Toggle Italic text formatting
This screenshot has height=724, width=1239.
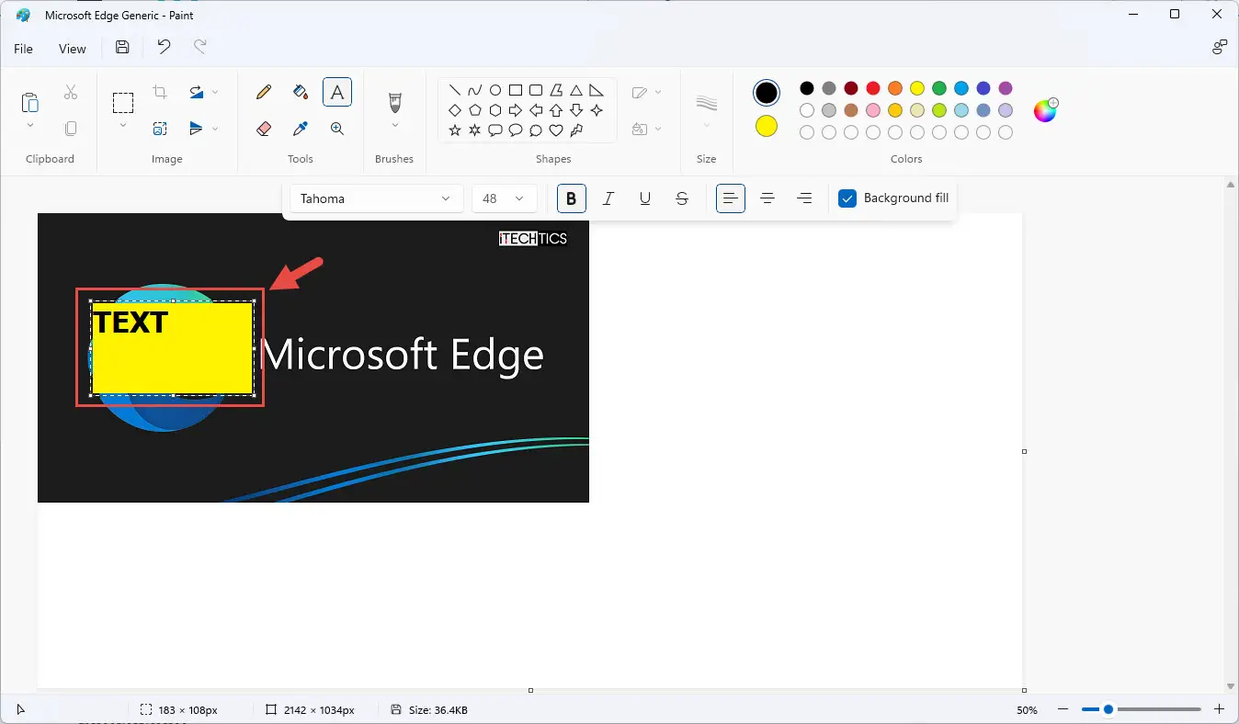point(608,198)
